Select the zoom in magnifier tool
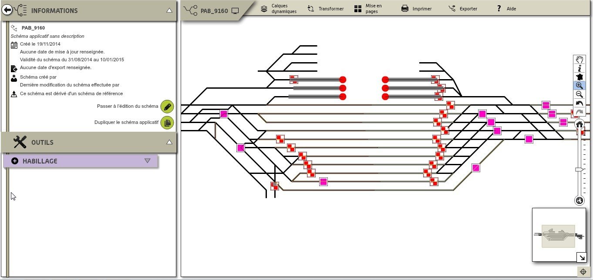The height and width of the screenshot is (280, 593). click(579, 86)
